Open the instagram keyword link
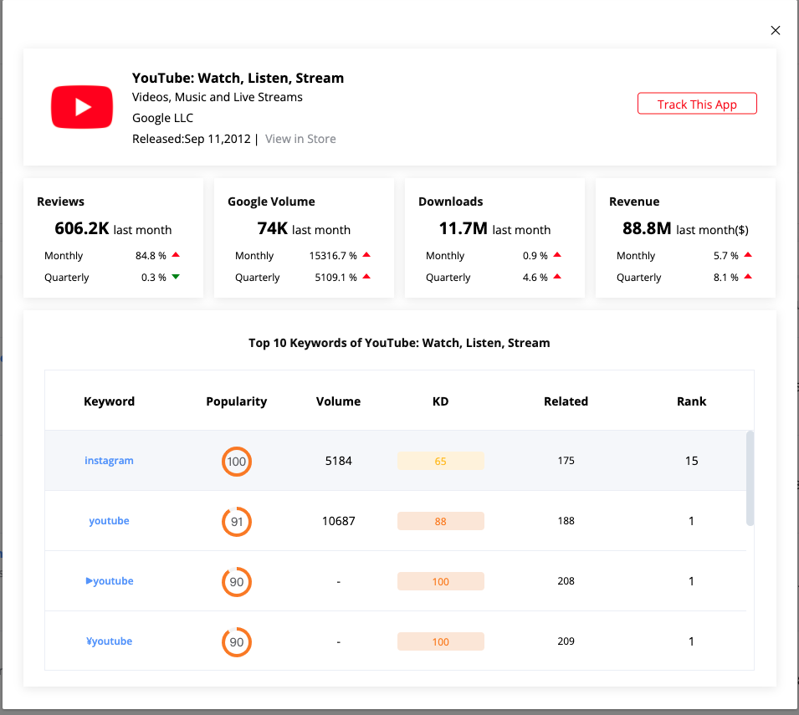The image size is (799, 715). [109, 461]
